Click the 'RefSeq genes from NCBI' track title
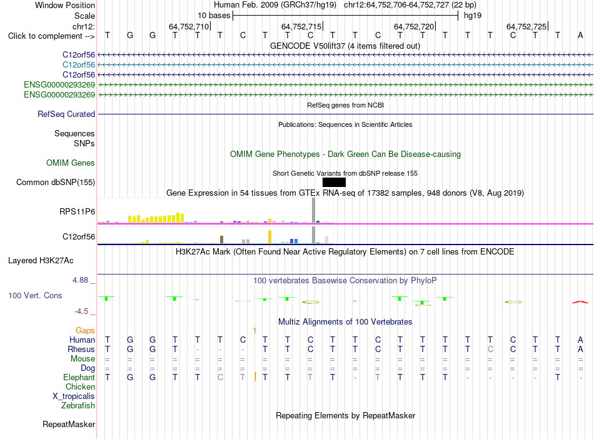594x439 pixels. (345, 105)
